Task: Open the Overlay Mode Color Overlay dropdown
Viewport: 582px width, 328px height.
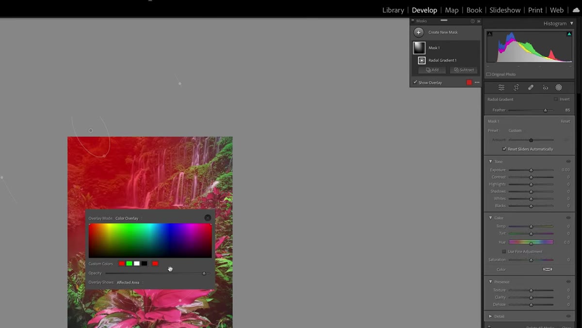Action: pyautogui.click(x=129, y=218)
